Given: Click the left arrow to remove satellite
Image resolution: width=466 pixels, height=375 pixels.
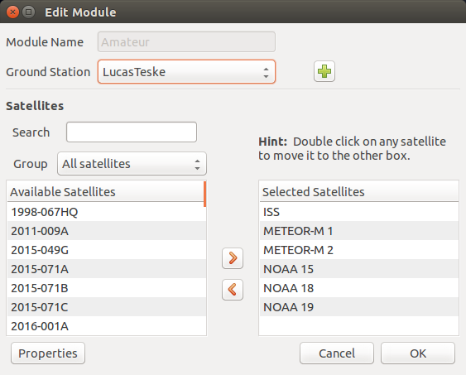Looking at the screenshot, I should [x=233, y=290].
